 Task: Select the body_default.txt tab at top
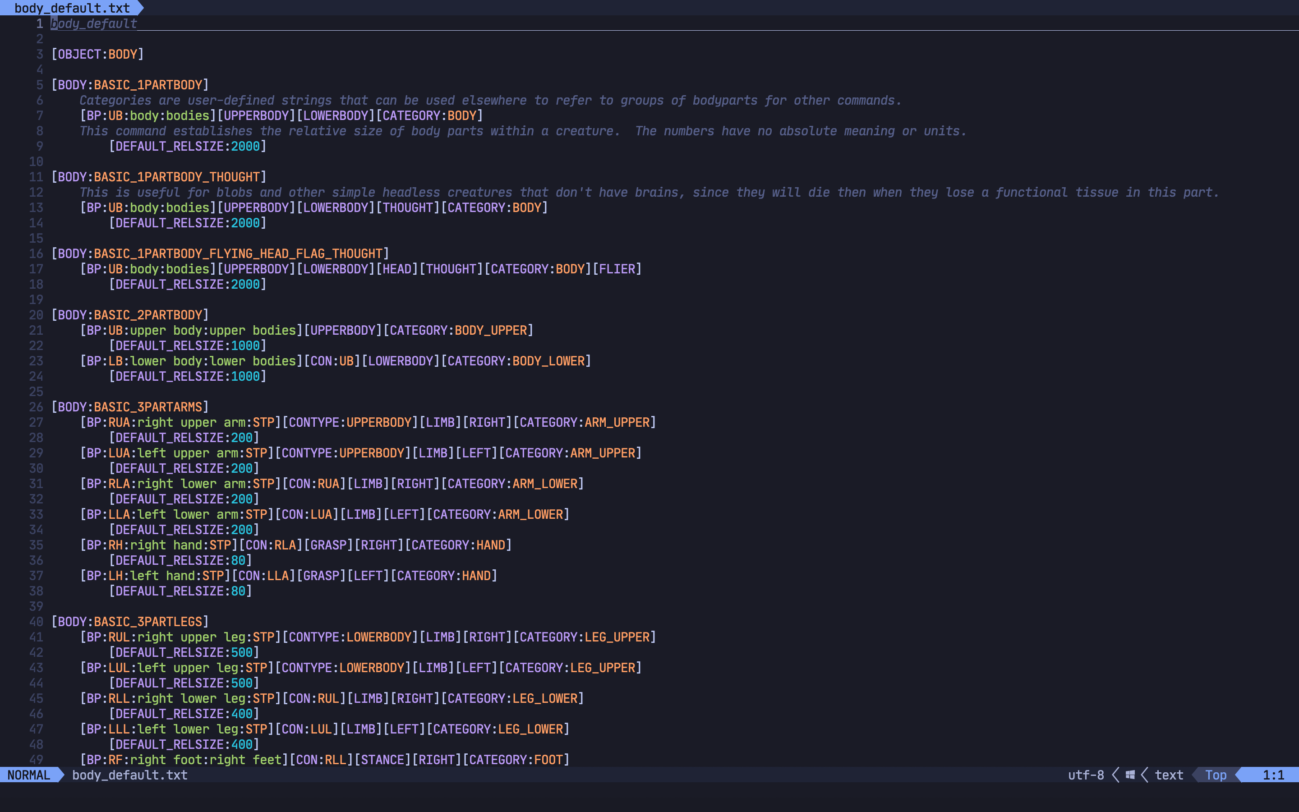[72, 8]
